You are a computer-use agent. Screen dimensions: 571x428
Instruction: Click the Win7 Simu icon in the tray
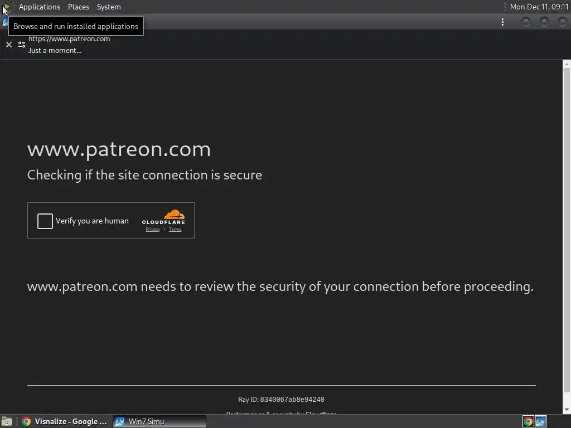pyautogui.click(x=540, y=421)
